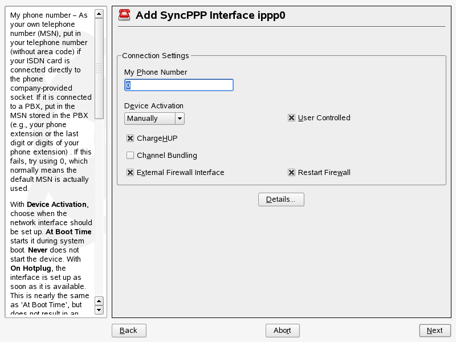Click the Add SyncPPP Interface ippp0 heading
This screenshot has width=456, height=342.
210,15
